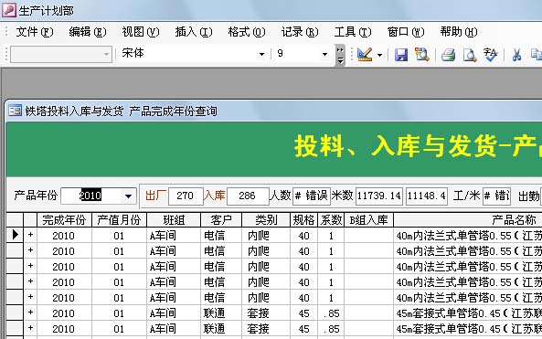
Task: Open the 视图(V) menu
Action: [x=141, y=32]
